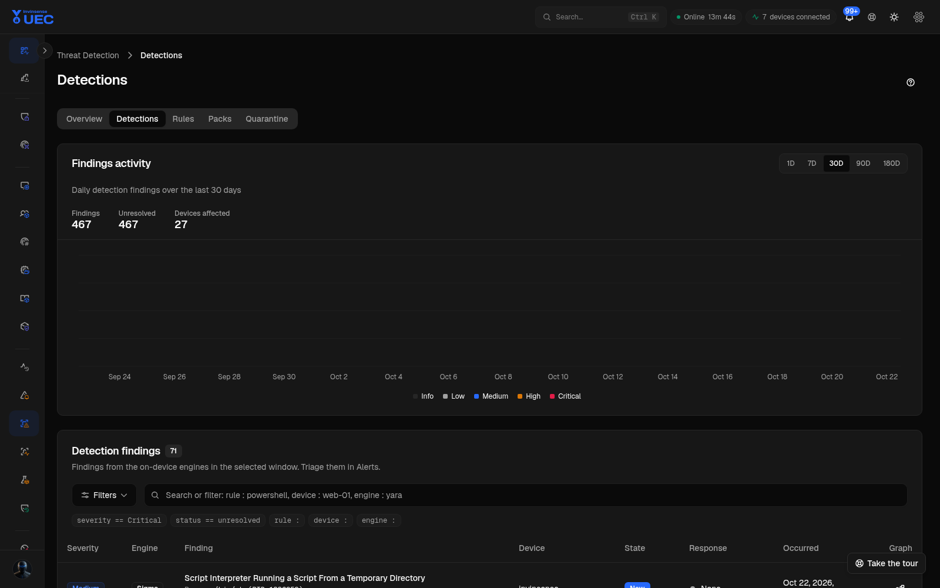Open the users with cube sidebar icon
The width and height of the screenshot is (940, 588).
24,213
